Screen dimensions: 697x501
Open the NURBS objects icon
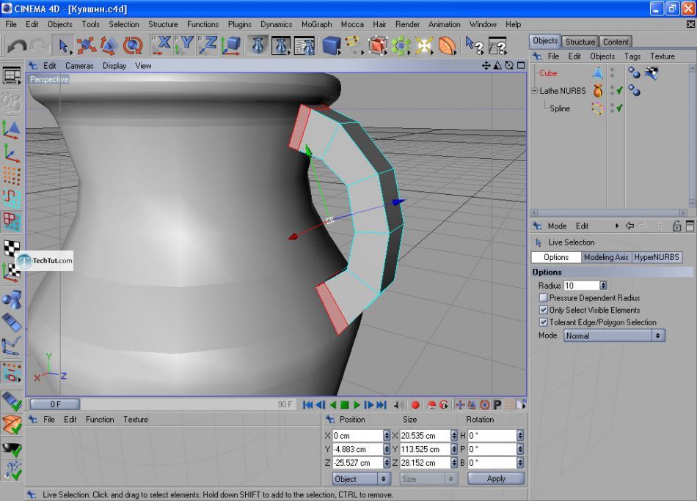click(x=377, y=45)
